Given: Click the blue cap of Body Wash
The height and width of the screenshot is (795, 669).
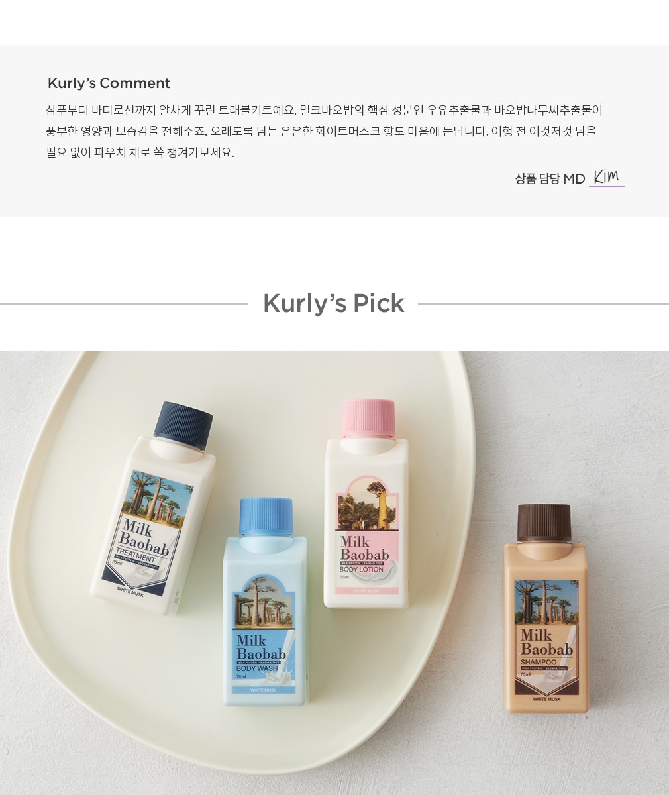Looking at the screenshot, I should point(266,517).
